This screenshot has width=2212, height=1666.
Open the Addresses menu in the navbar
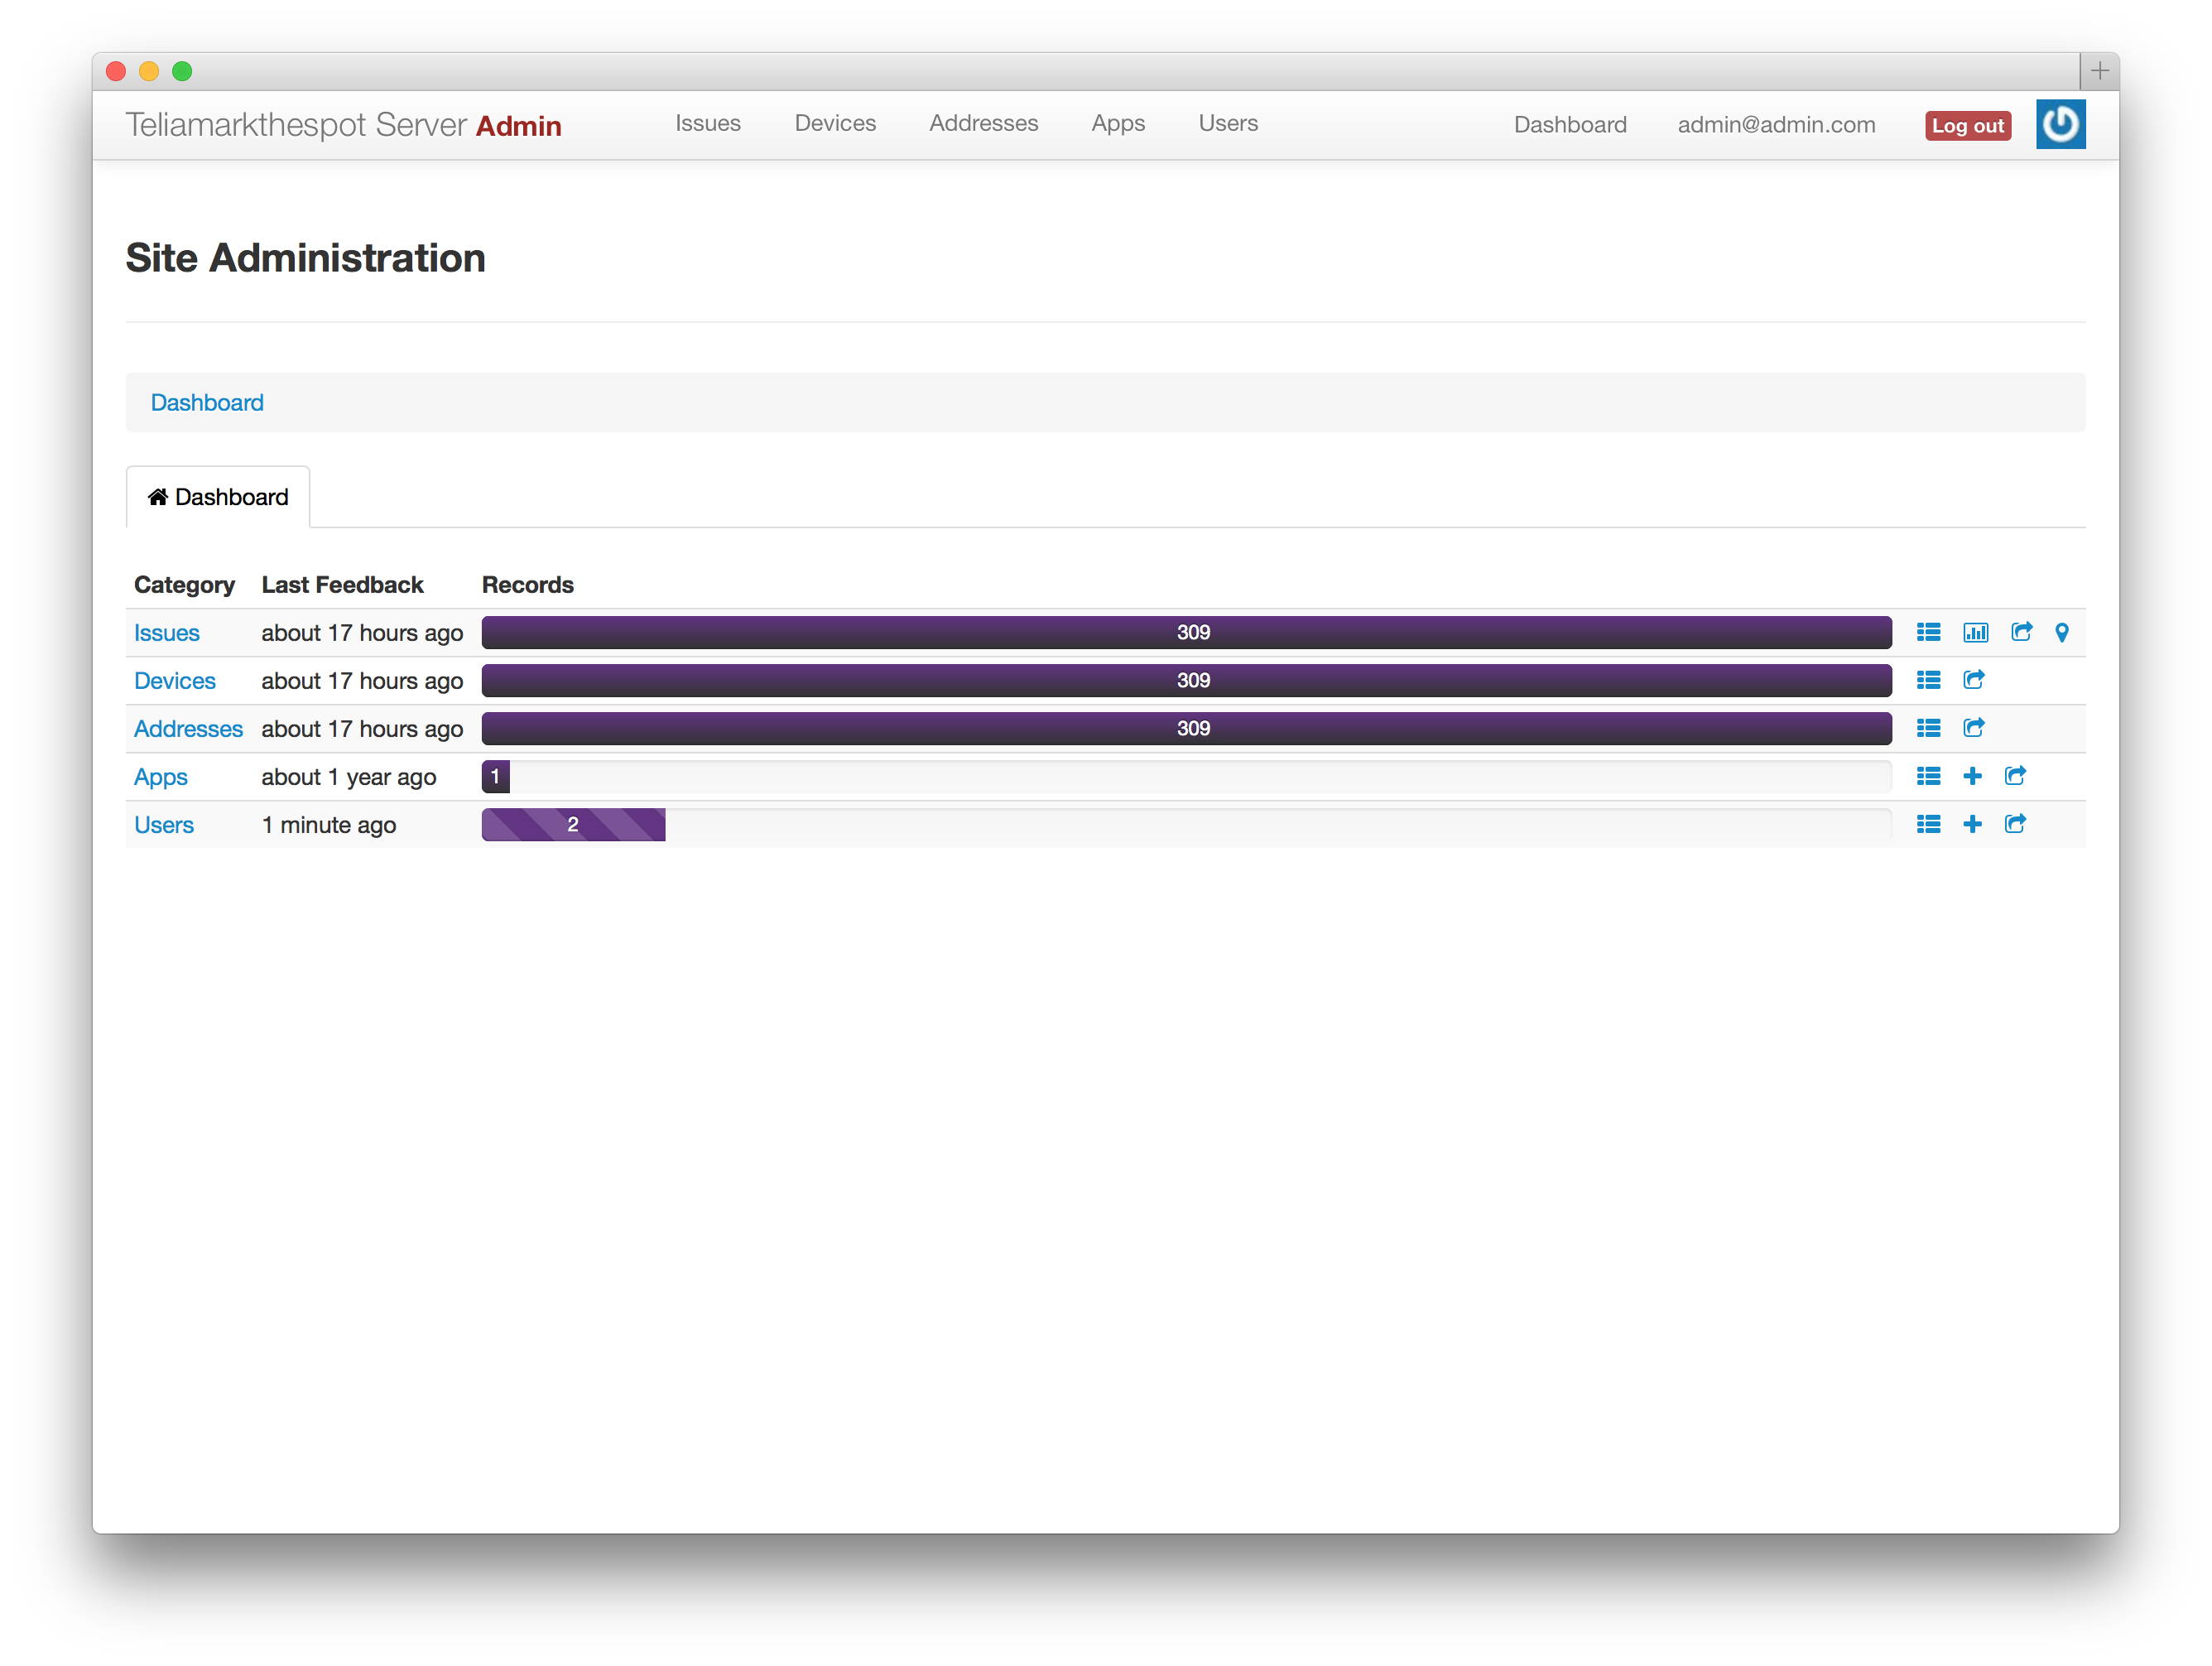pos(983,123)
